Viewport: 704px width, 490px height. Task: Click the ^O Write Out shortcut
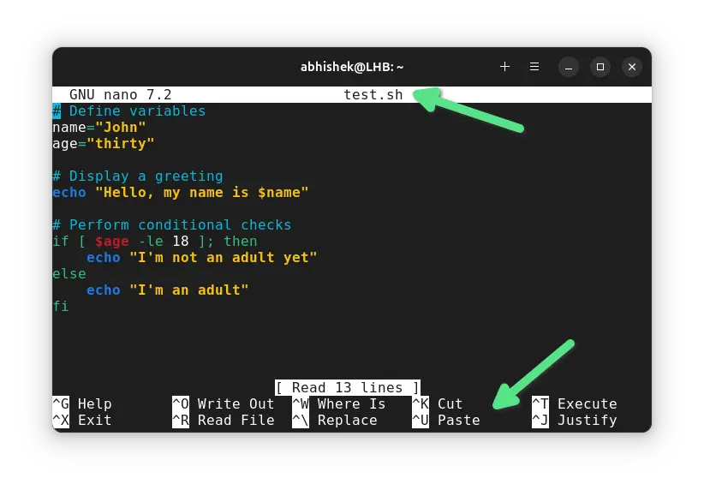(x=224, y=403)
